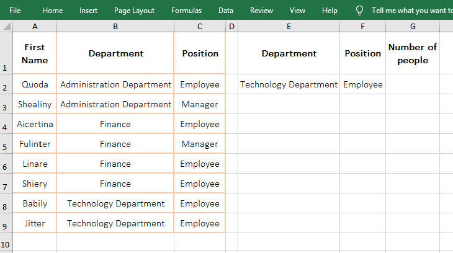The height and width of the screenshot is (253, 453).
Task: Open the Formulas tab
Action: click(x=186, y=11)
